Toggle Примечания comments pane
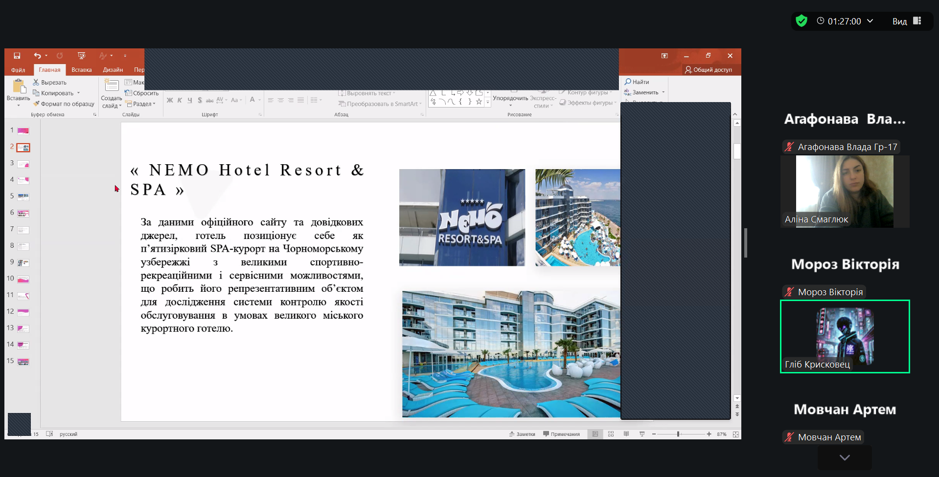 (x=561, y=434)
